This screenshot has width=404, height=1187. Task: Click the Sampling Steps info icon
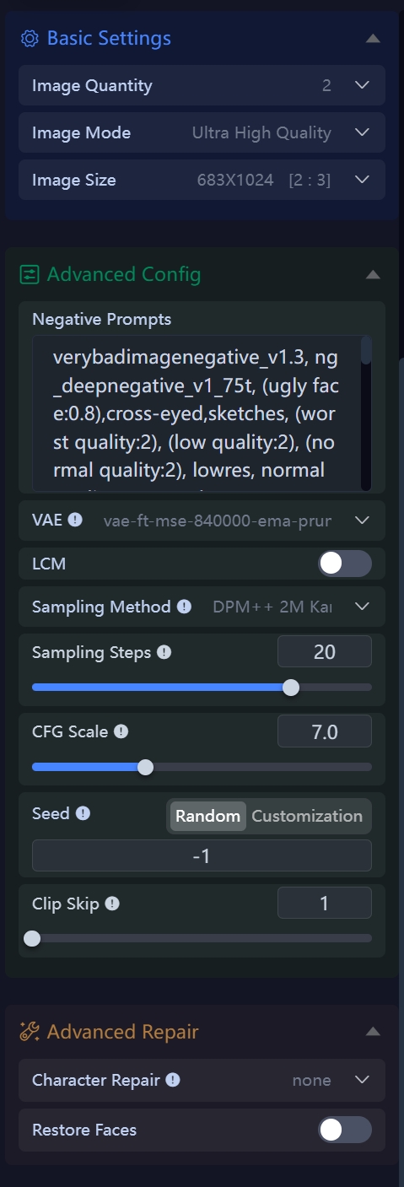pyautogui.click(x=164, y=652)
